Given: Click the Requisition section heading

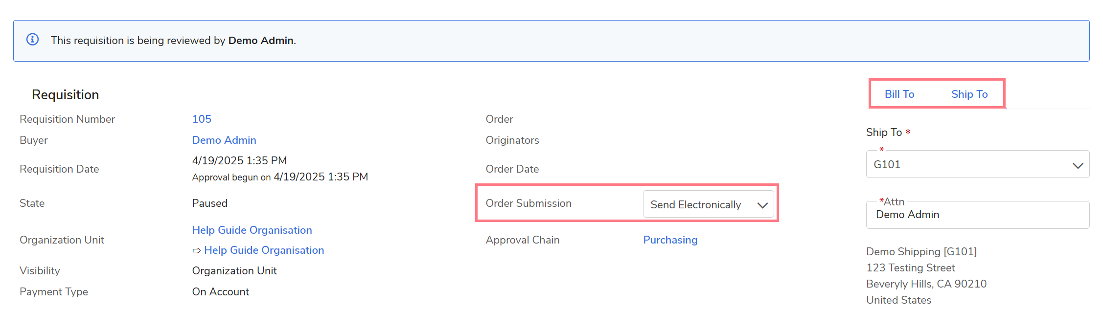Looking at the screenshot, I should 65,94.
